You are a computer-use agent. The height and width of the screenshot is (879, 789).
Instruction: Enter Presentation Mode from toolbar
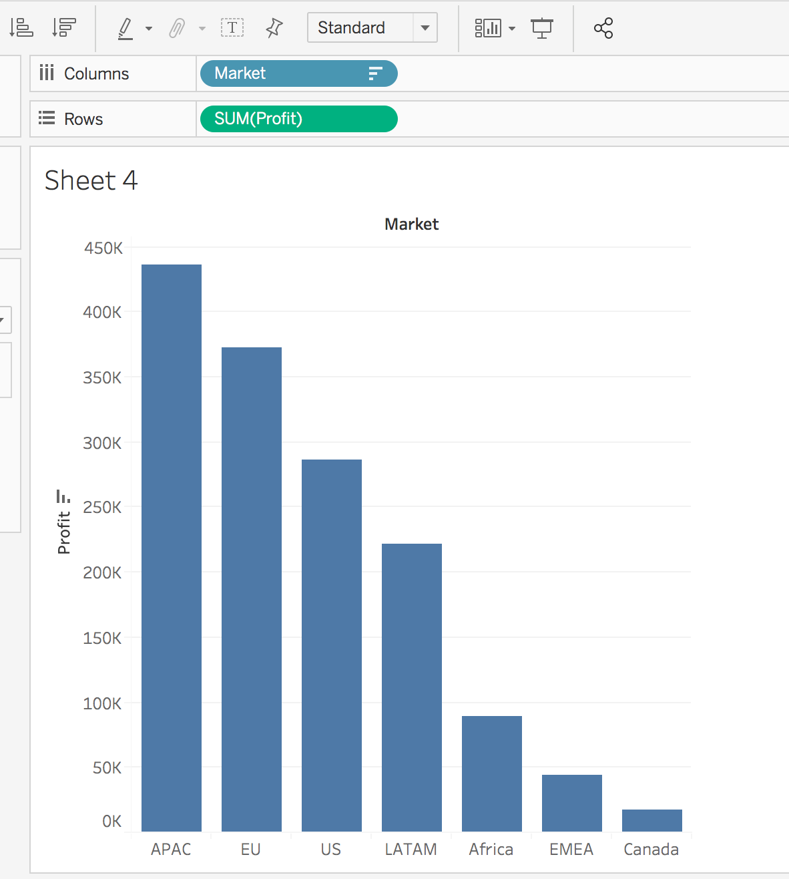coord(542,28)
